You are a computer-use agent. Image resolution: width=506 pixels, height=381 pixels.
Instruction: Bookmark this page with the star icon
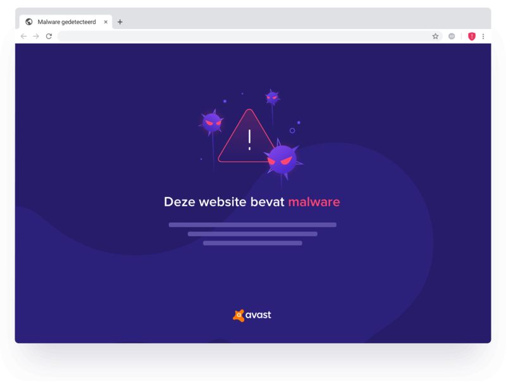pyautogui.click(x=435, y=36)
